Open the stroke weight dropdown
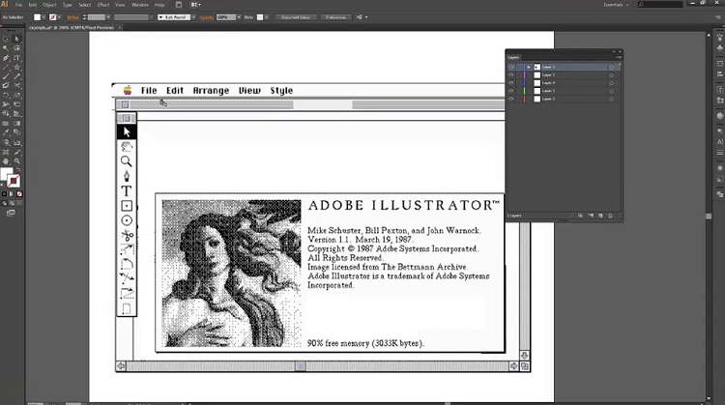This screenshot has width=725, height=405. (x=108, y=17)
